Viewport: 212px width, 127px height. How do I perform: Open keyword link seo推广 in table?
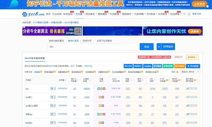pos(29,97)
